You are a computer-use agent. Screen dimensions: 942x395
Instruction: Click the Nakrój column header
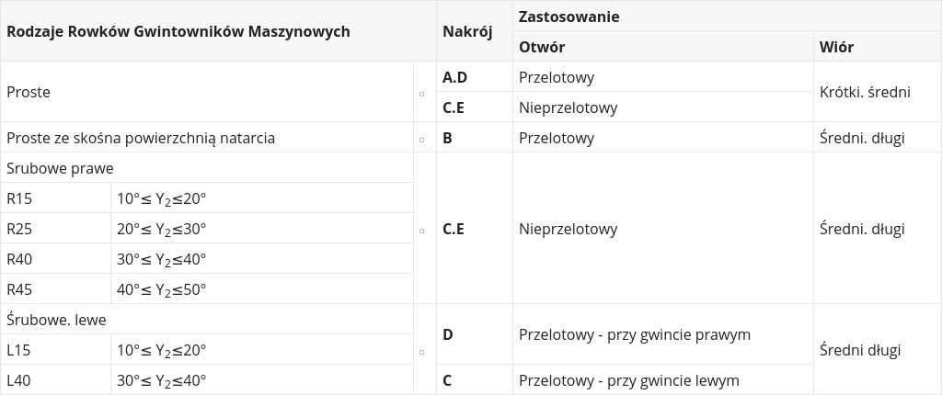click(x=467, y=31)
